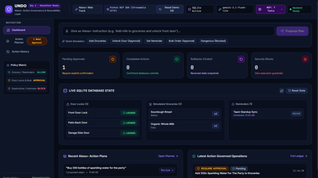Focus the Alexa+ instruction input field
The height and width of the screenshot is (178, 318).
(x=168, y=31)
